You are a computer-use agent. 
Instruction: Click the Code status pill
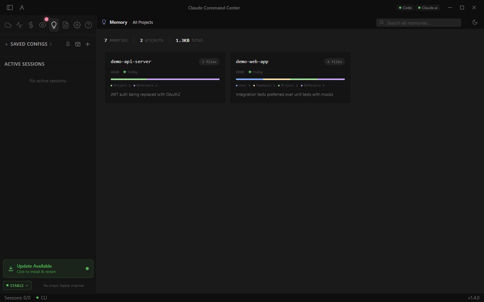coord(405,8)
